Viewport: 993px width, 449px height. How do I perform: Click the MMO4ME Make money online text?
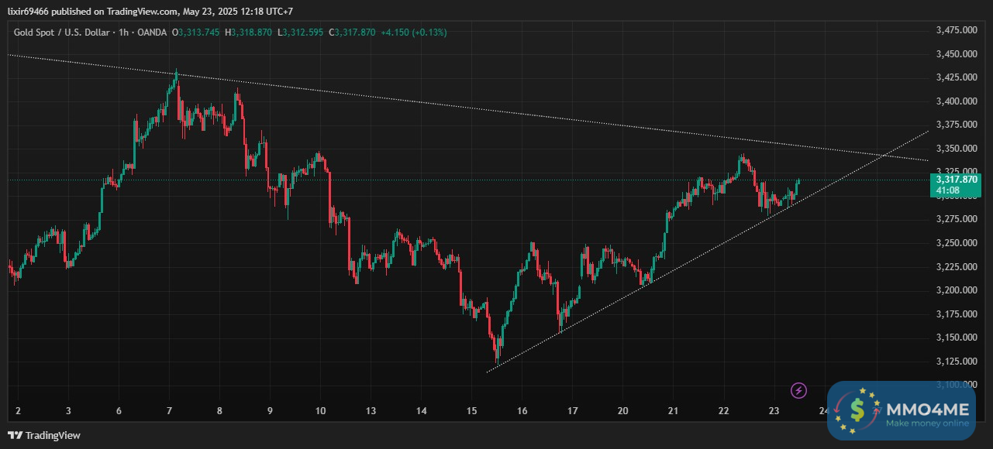[927, 423]
